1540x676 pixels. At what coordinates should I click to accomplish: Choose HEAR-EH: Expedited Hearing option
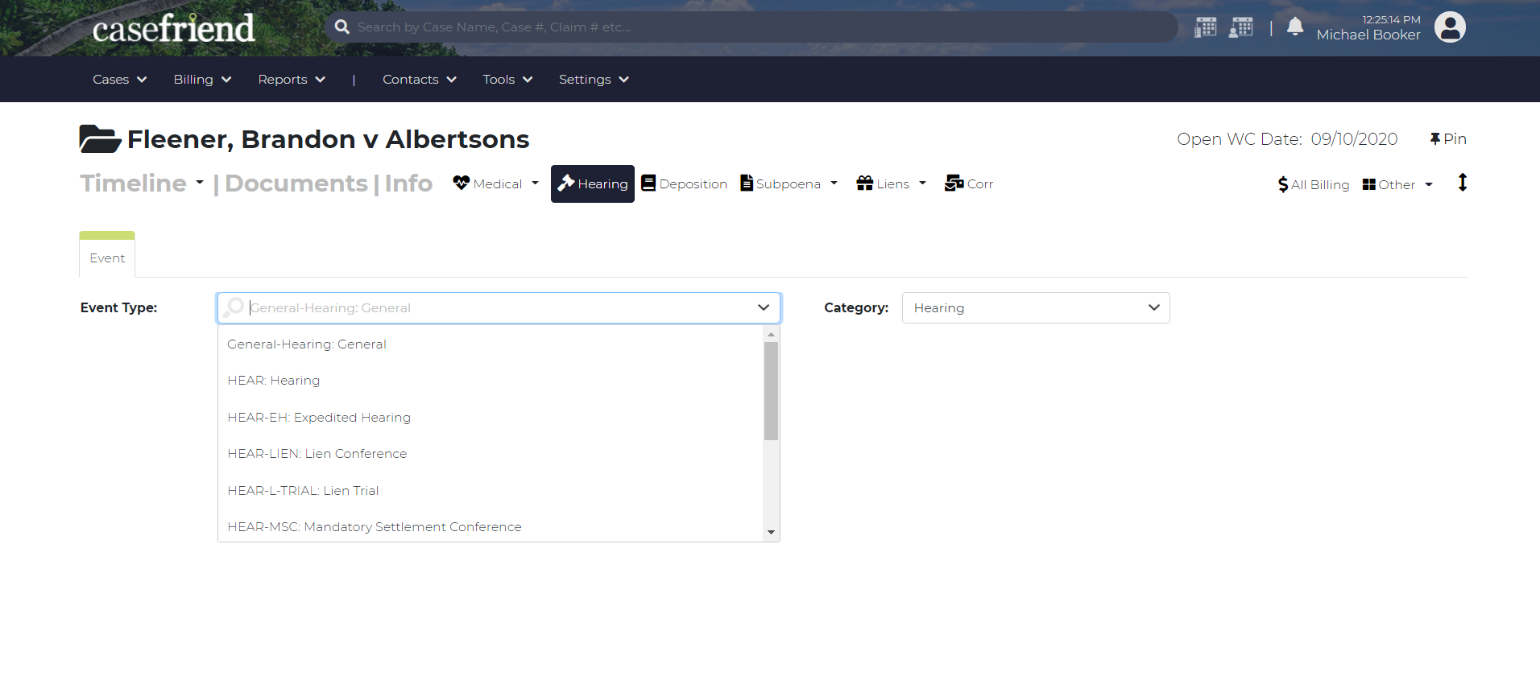[491, 418]
